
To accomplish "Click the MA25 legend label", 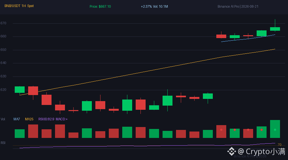I will tap(29, 119).
